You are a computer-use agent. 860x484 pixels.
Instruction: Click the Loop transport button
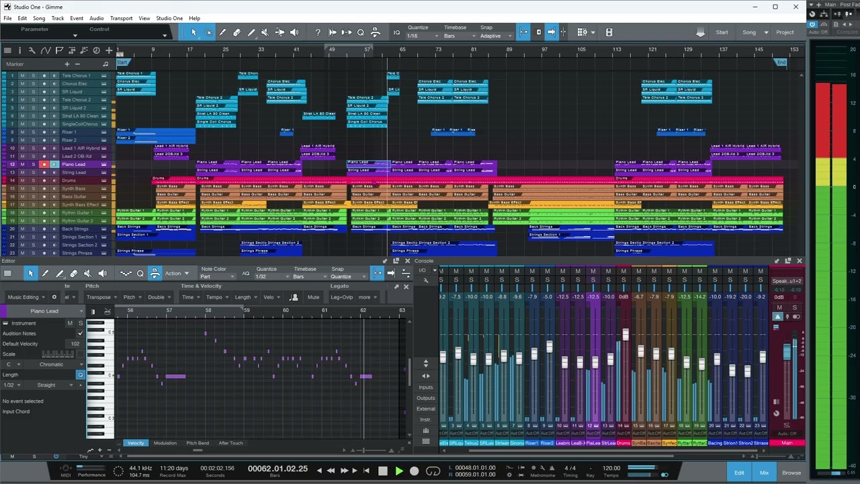433,471
